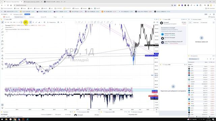Select Все время period in portfolio widget
The image size is (216, 121).
pyautogui.click(x=58, y=114)
